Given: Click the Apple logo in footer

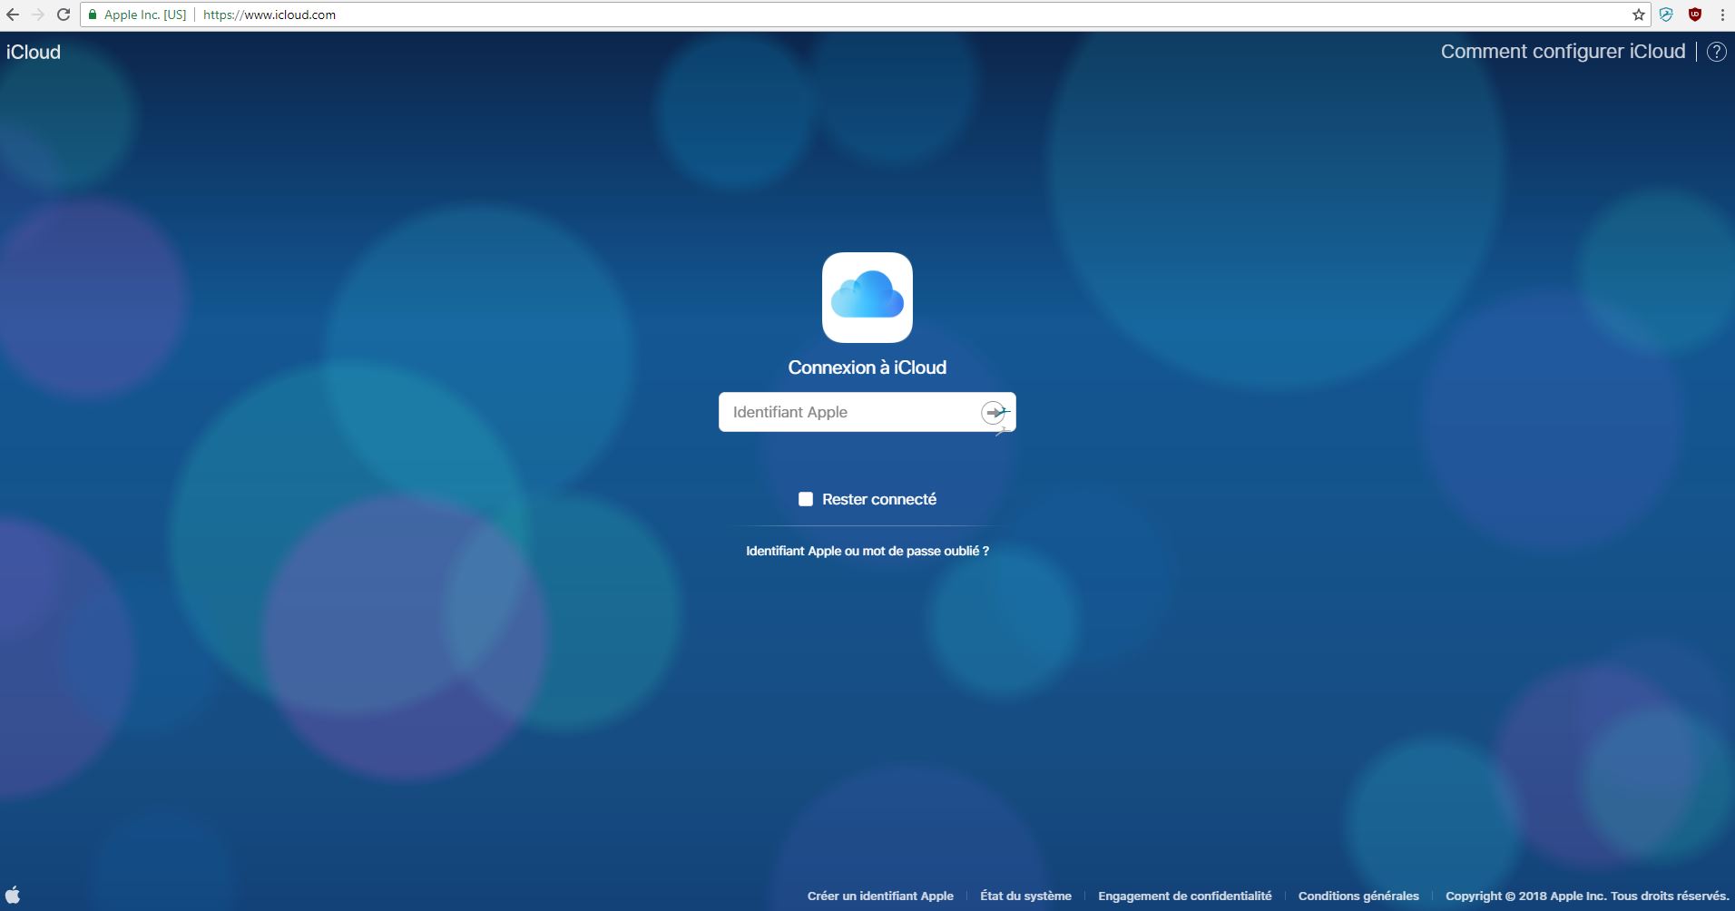Looking at the screenshot, I should pyautogui.click(x=13, y=895).
